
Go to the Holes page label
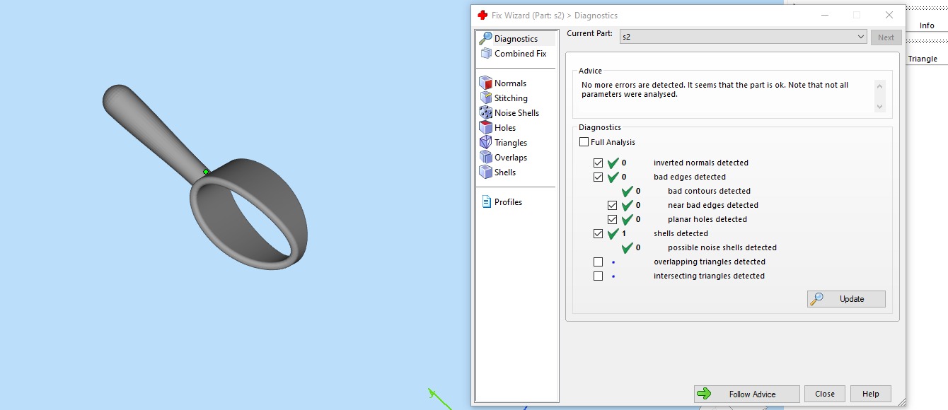pyautogui.click(x=505, y=128)
